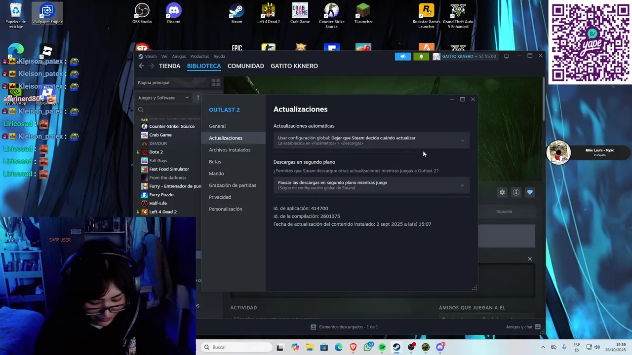This screenshot has width=632, height=355.
Task: Click the Soporte tab on game page
Action: (504, 212)
